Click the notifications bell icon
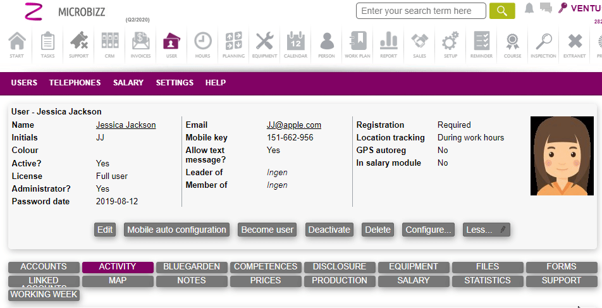Screen dimensions: 602x308 coord(529,8)
